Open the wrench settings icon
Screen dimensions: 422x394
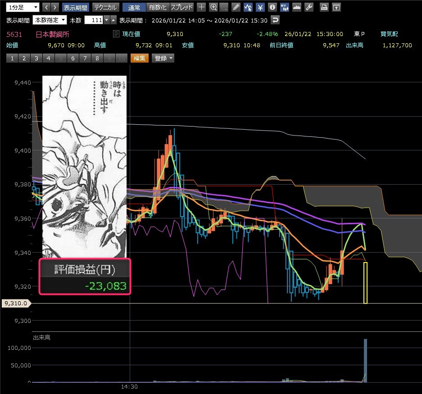tap(309, 7)
